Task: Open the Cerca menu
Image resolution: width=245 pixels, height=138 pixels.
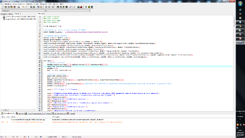Action: point(15,4)
